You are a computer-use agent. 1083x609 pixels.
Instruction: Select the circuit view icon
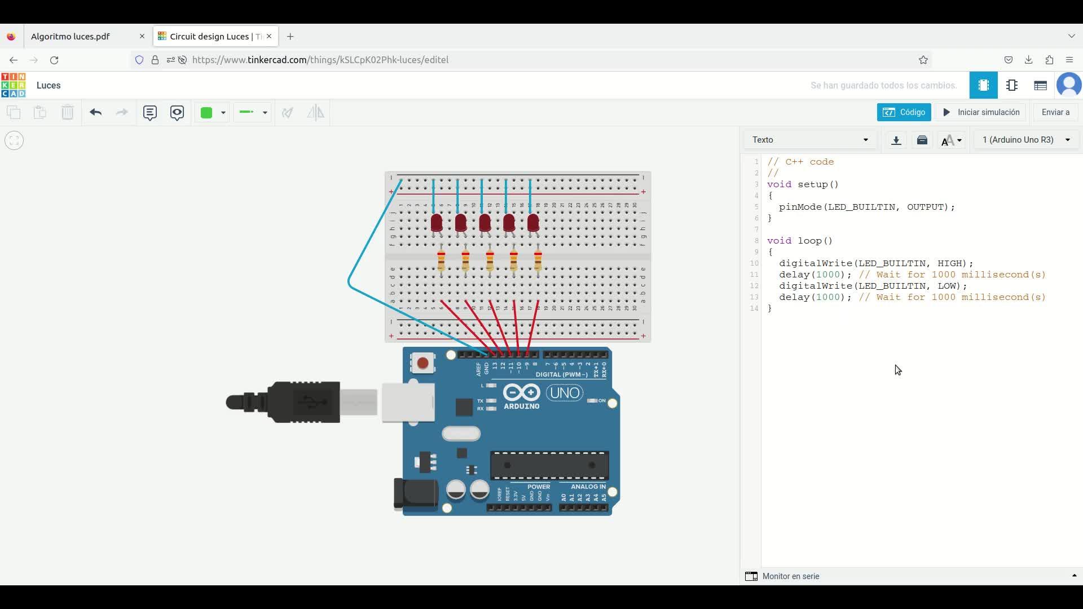983,85
